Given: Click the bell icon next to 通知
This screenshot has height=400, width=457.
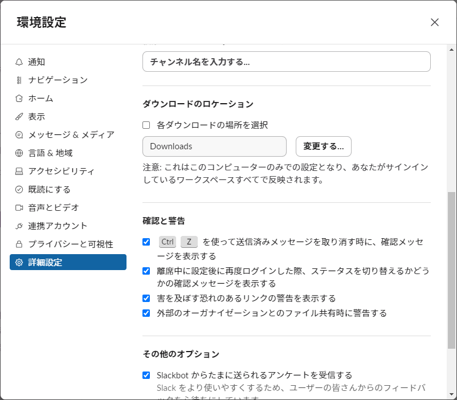Looking at the screenshot, I should (x=19, y=62).
